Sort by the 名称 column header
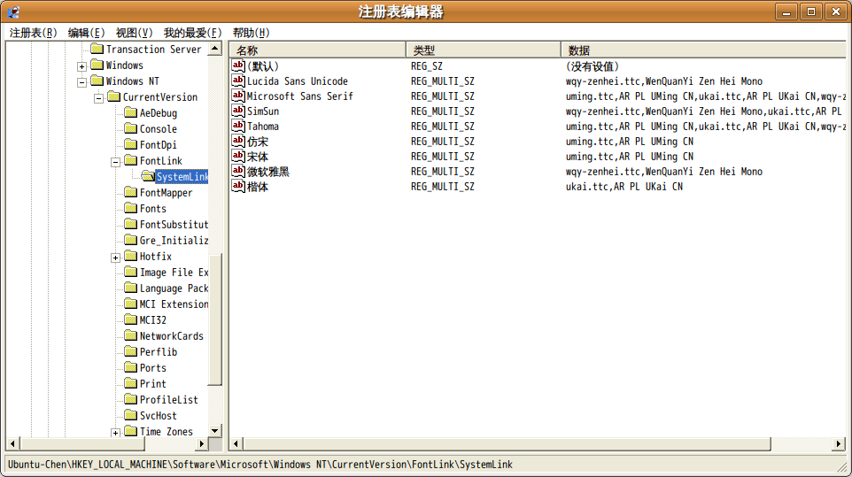Viewport: 852px width, 477px height. point(317,50)
